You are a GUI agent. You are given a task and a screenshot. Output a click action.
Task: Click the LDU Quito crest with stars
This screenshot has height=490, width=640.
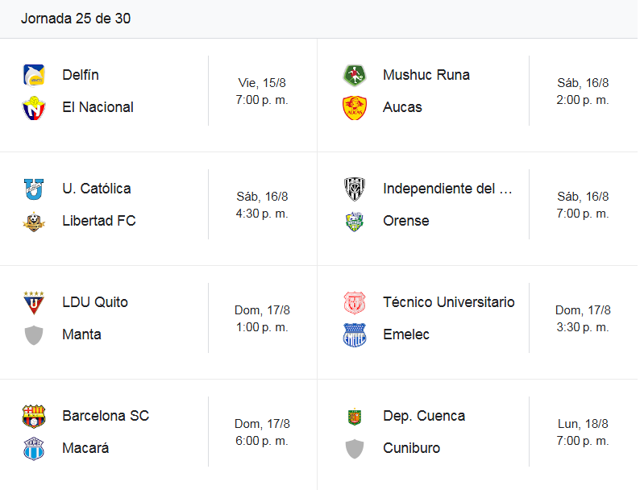tap(34, 303)
